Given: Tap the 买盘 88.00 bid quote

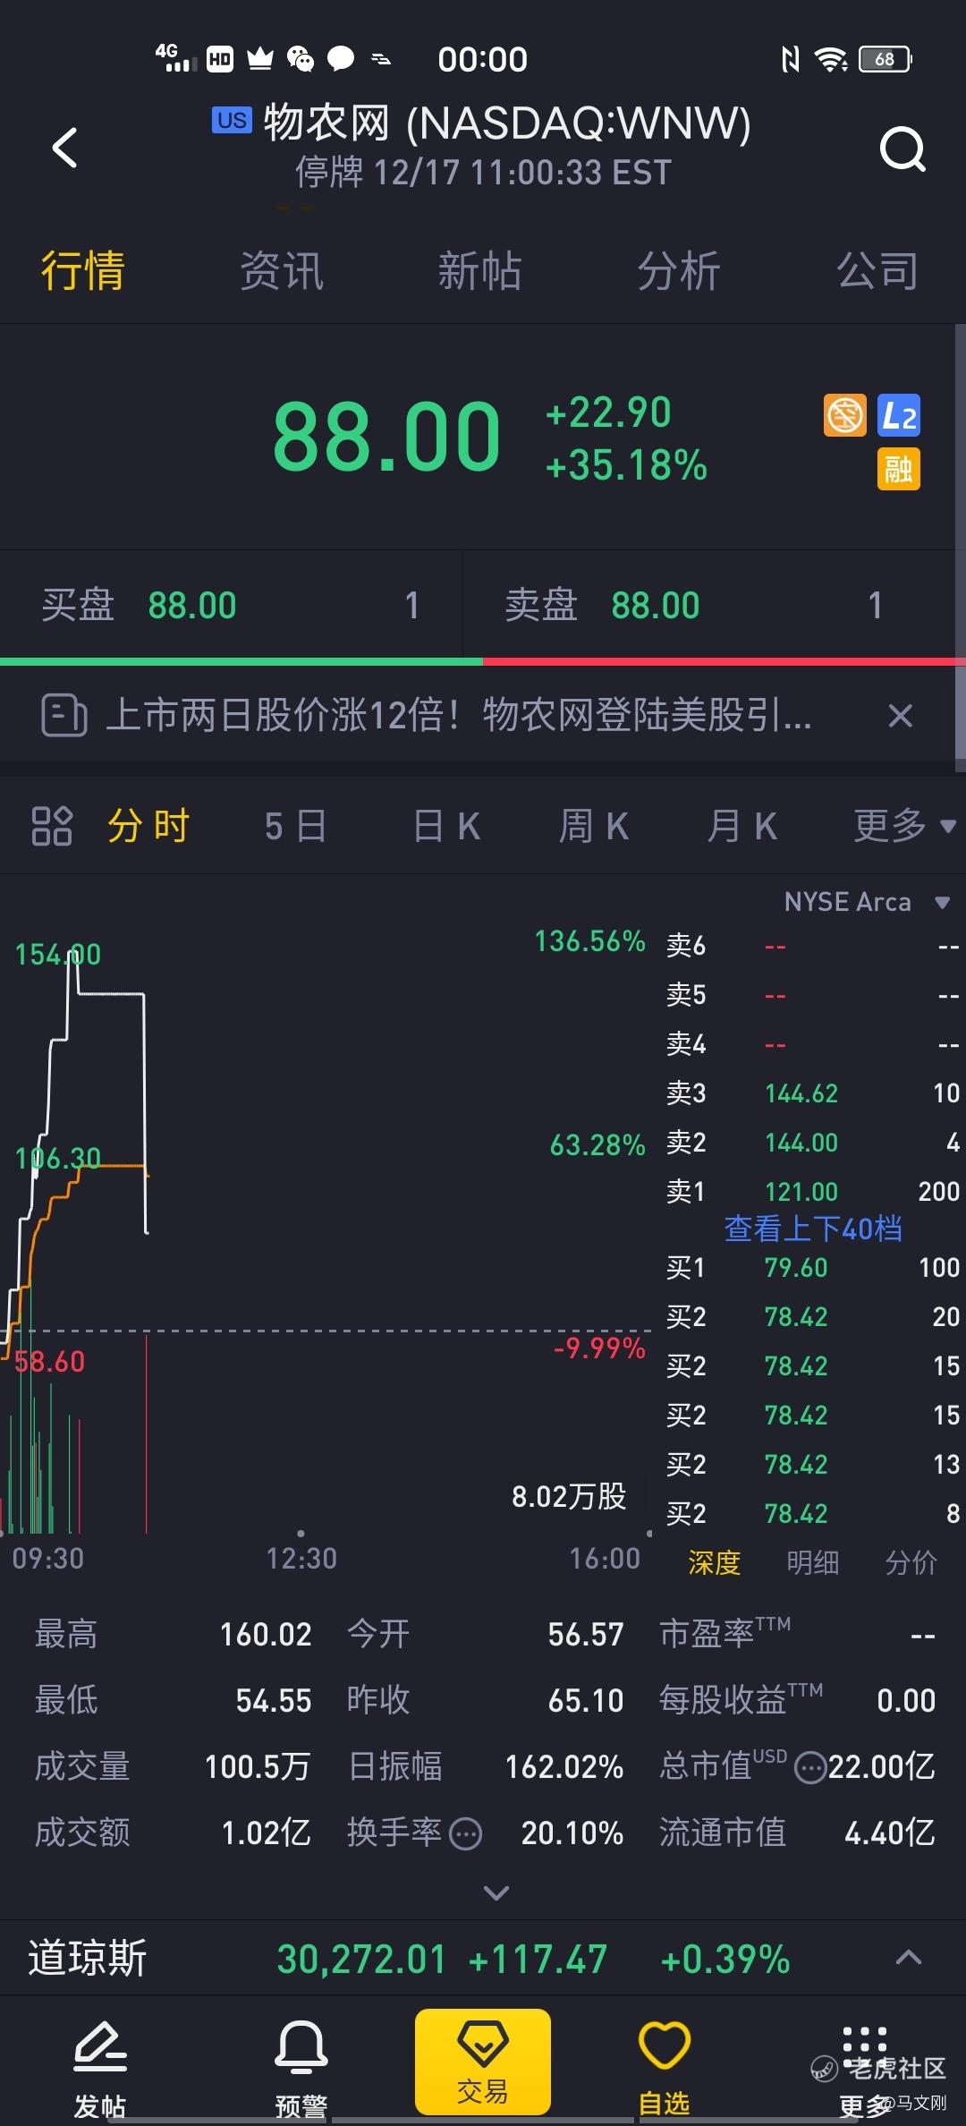Looking at the screenshot, I should click(231, 606).
